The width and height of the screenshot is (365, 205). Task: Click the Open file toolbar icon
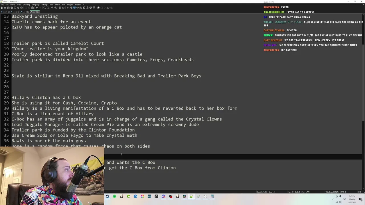point(5,8)
